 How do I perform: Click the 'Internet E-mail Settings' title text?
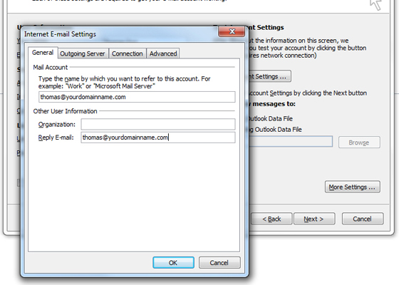60,34
